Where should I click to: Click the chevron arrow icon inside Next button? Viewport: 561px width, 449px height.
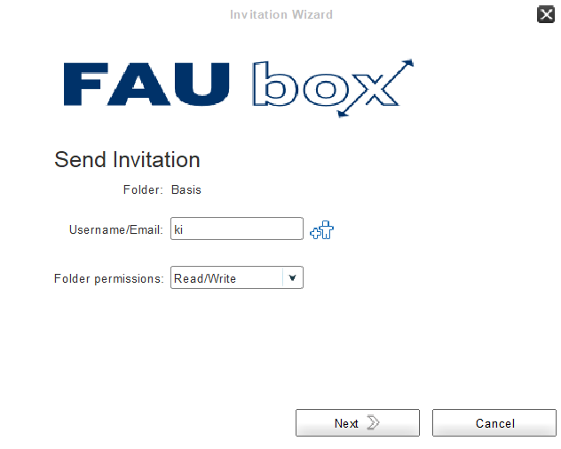(373, 422)
